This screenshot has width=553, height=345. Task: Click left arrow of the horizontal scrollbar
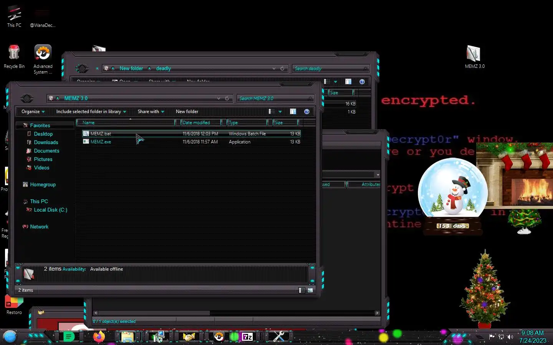(96, 313)
